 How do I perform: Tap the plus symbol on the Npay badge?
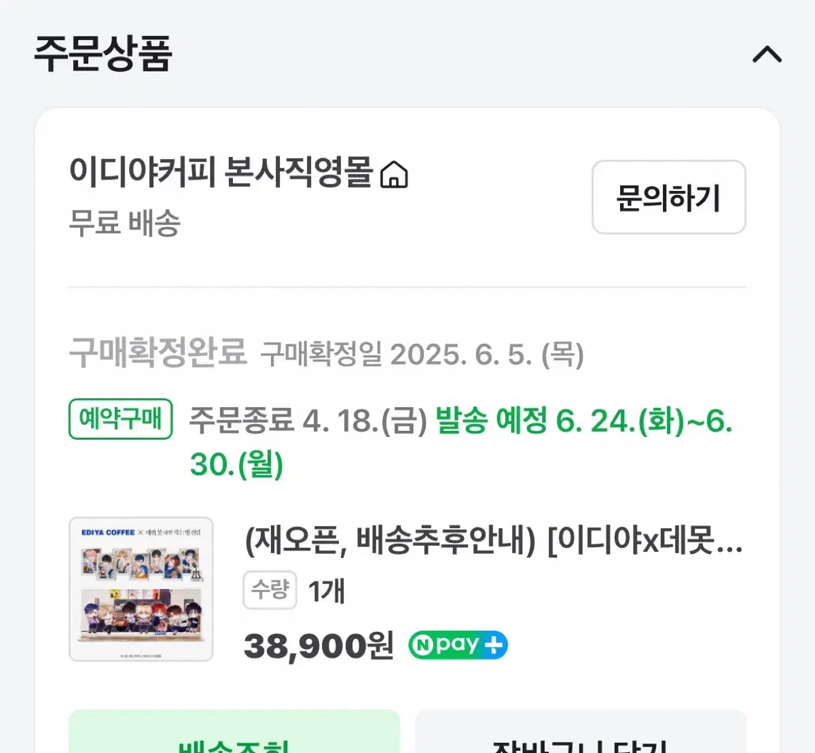click(494, 645)
